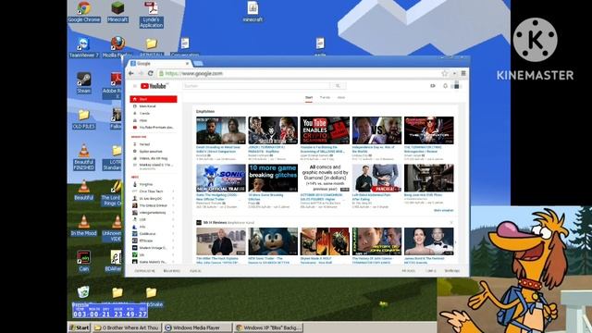592x333 pixels.
Task: Click the Windows Start button
Action: click(80, 327)
